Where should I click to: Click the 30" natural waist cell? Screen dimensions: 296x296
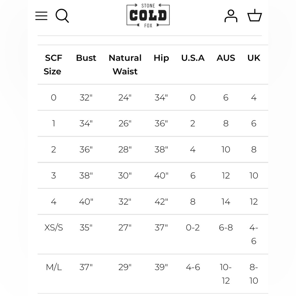[x=125, y=176]
